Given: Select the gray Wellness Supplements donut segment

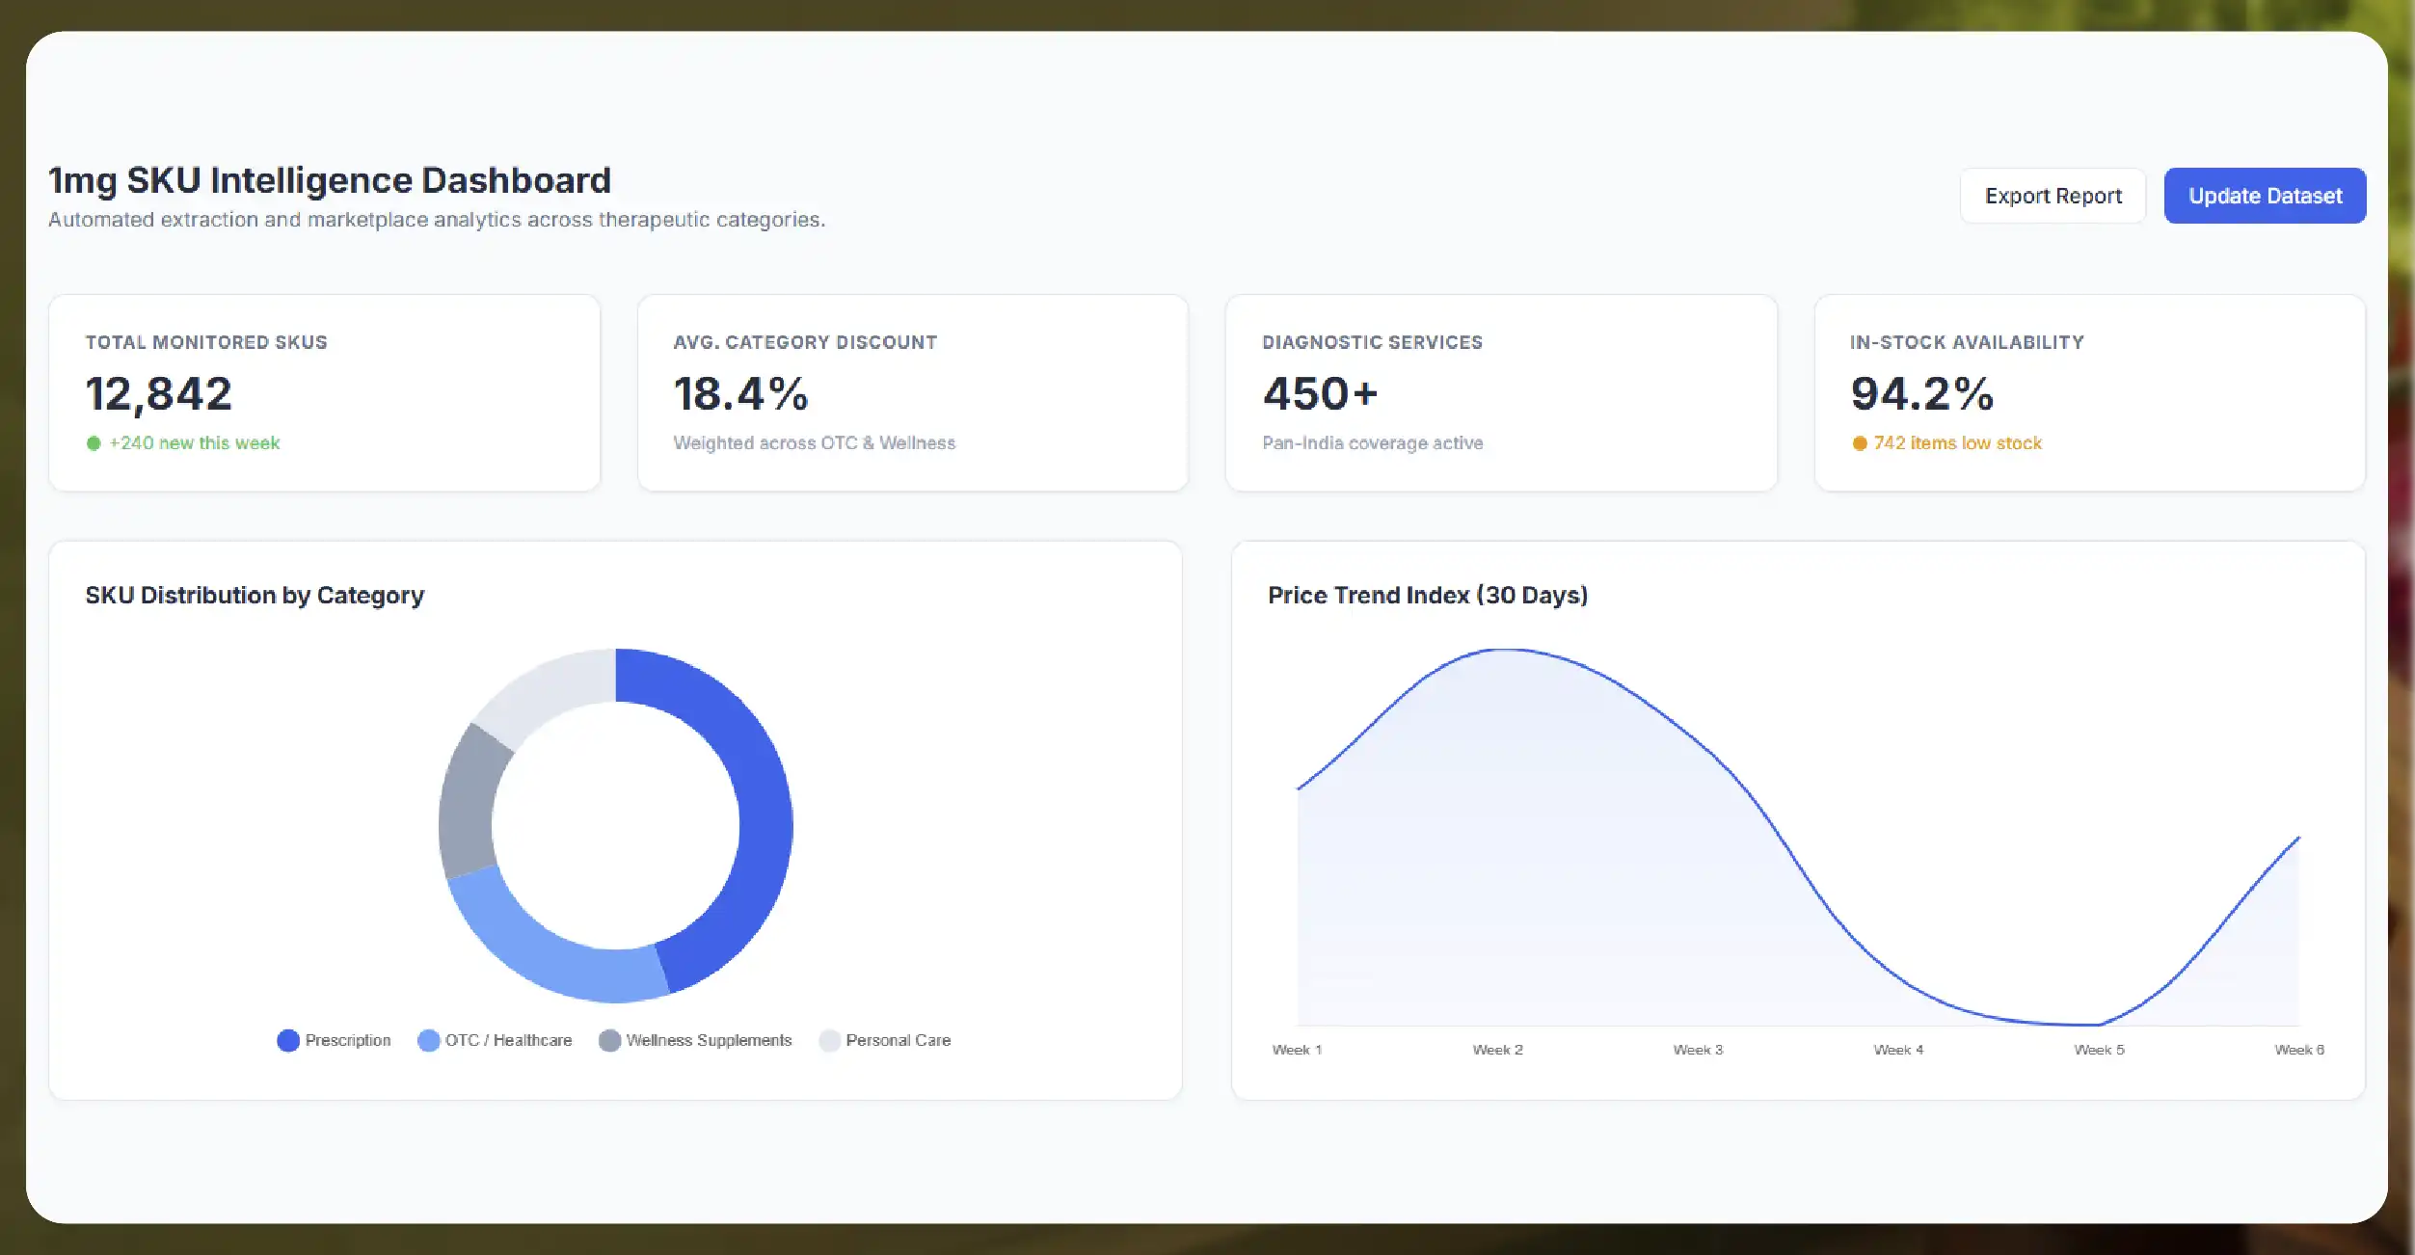Looking at the screenshot, I should pyautogui.click(x=468, y=805).
